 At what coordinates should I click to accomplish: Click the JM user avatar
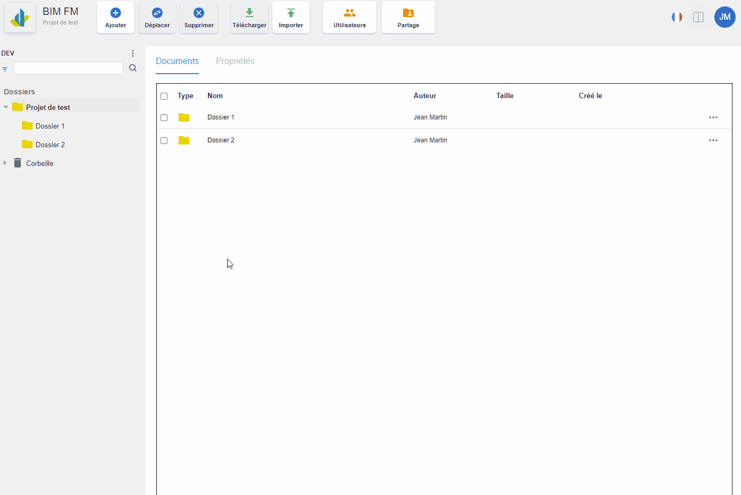(x=724, y=17)
